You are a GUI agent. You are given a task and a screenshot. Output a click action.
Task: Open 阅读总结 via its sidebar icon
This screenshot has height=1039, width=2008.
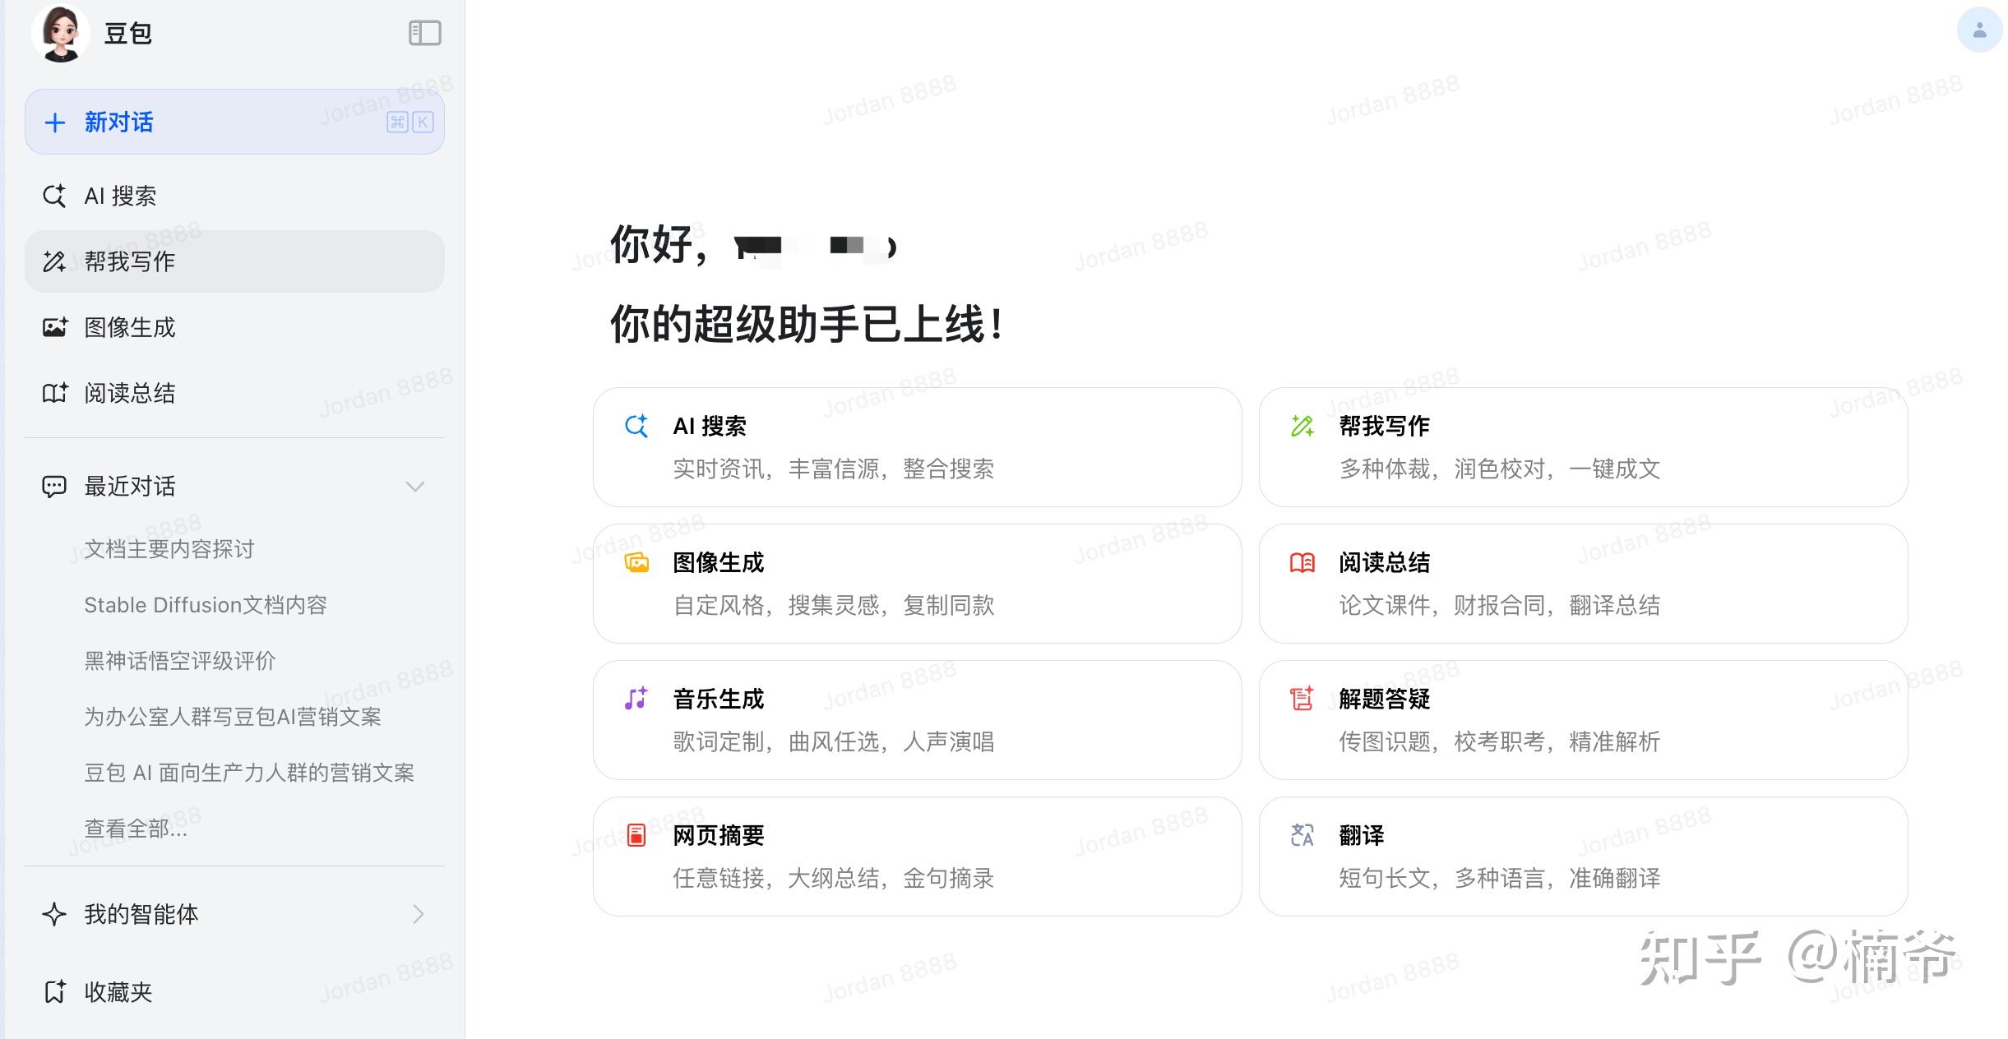54,394
